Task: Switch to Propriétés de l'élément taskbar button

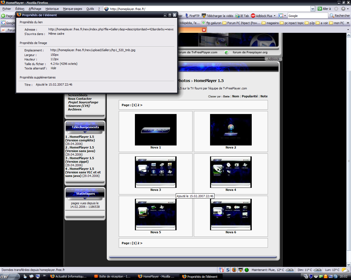Action: coord(200,276)
